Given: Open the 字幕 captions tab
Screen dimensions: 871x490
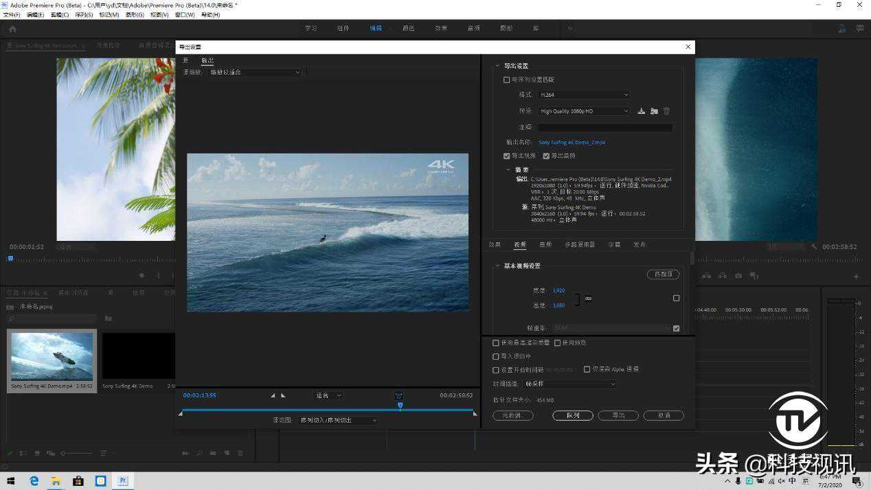Looking at the screenshot, I should point(614,244).
